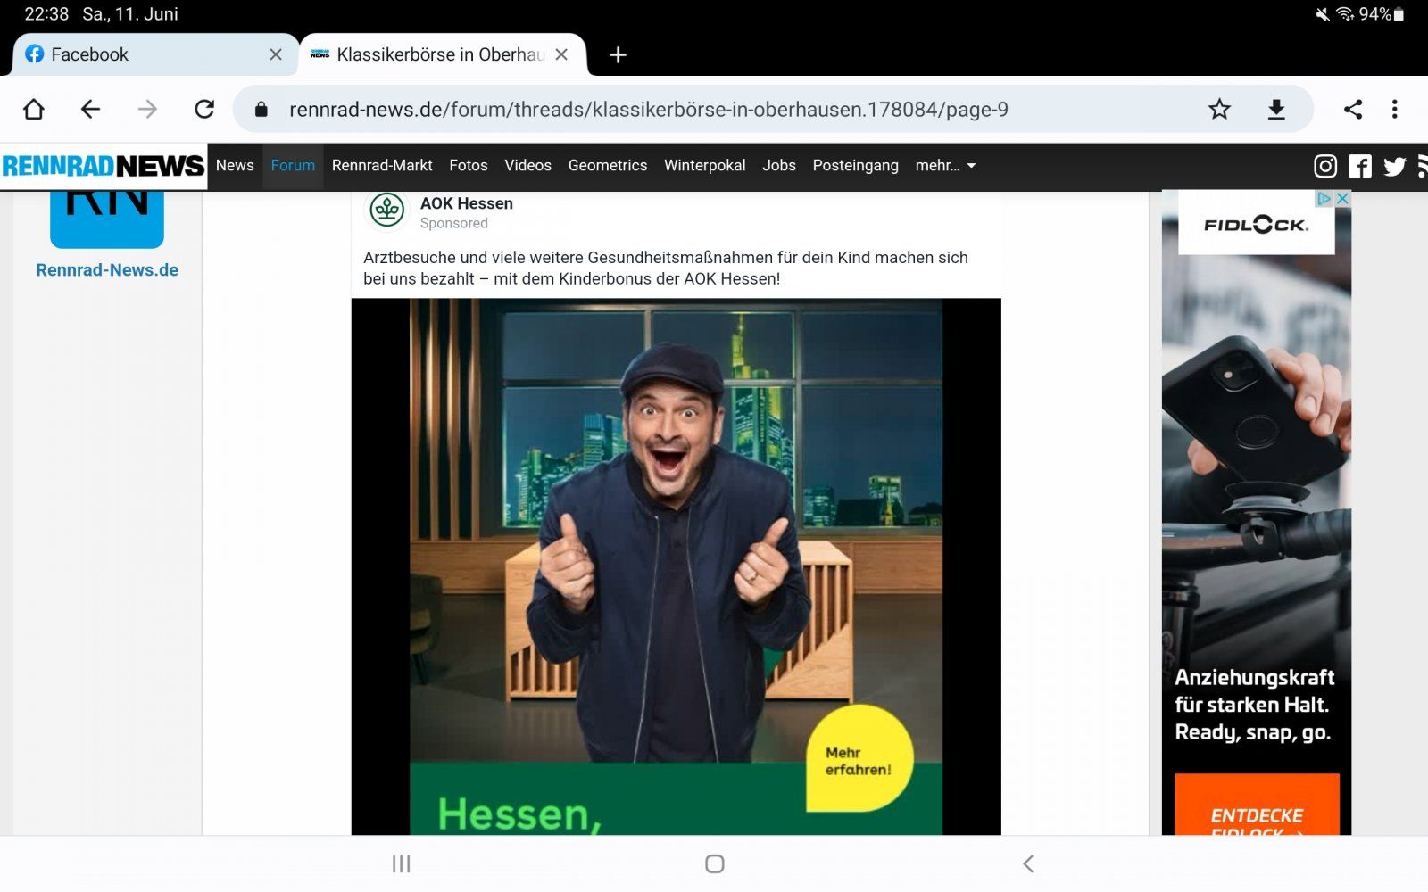Viewport: 1428px width, 892px height.
Task: Click the RSS feed icon top right
Action: pyautogui.click(x=1421, y=165)
